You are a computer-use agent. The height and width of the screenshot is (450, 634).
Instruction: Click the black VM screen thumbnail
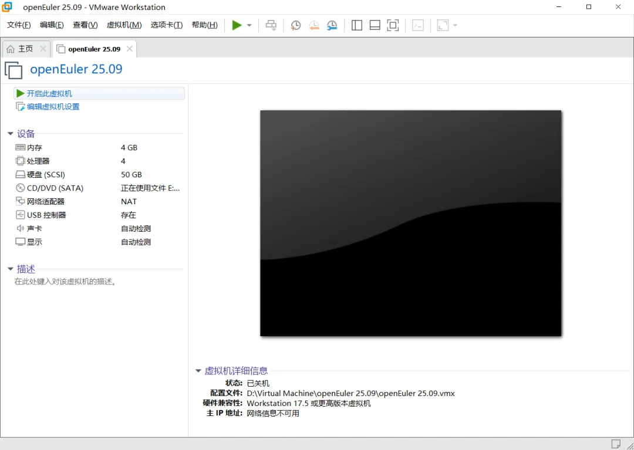pos(411,223)
